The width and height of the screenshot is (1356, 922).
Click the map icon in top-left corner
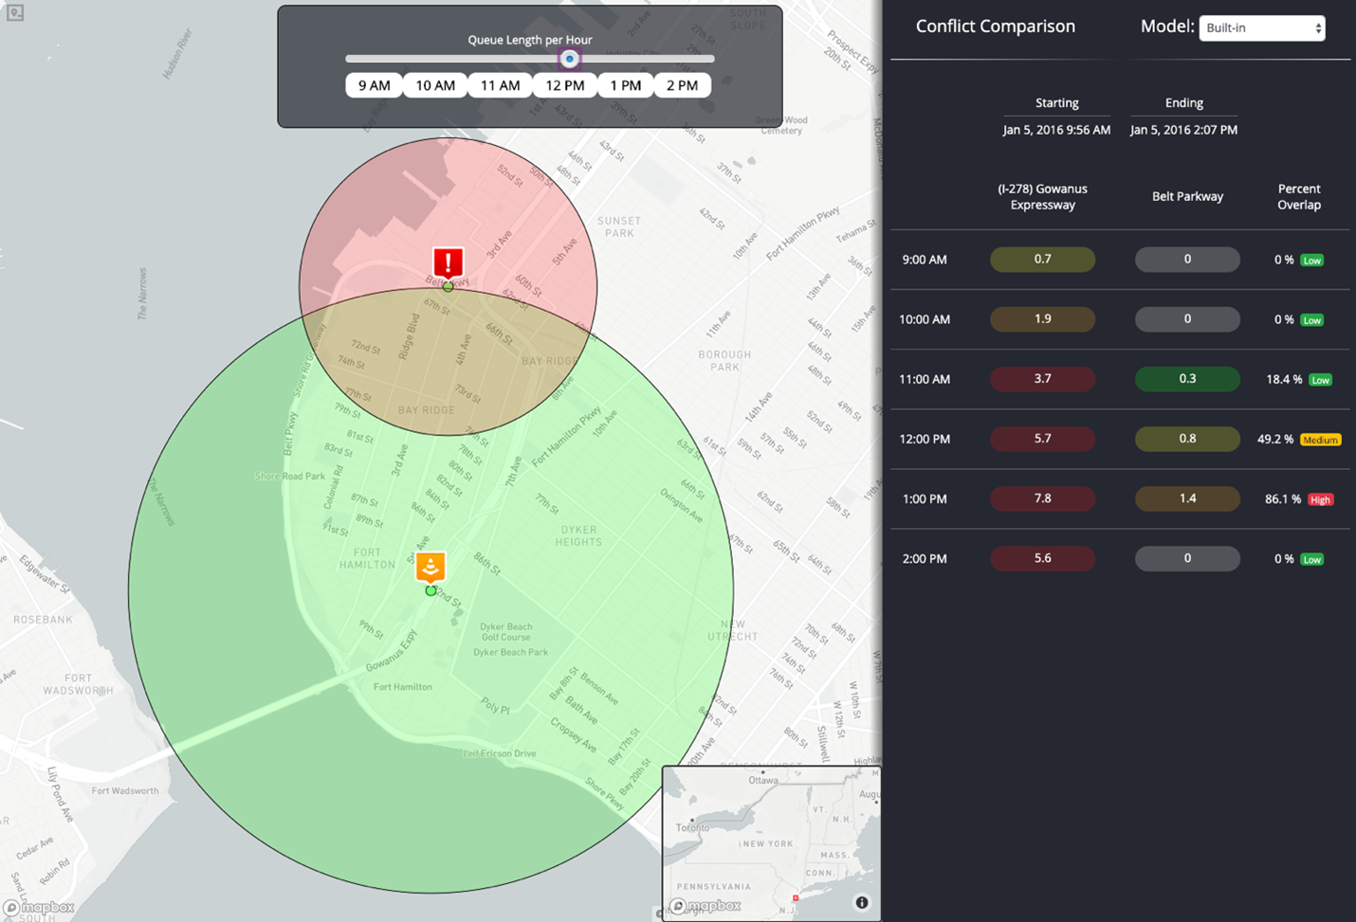point(15,13)
